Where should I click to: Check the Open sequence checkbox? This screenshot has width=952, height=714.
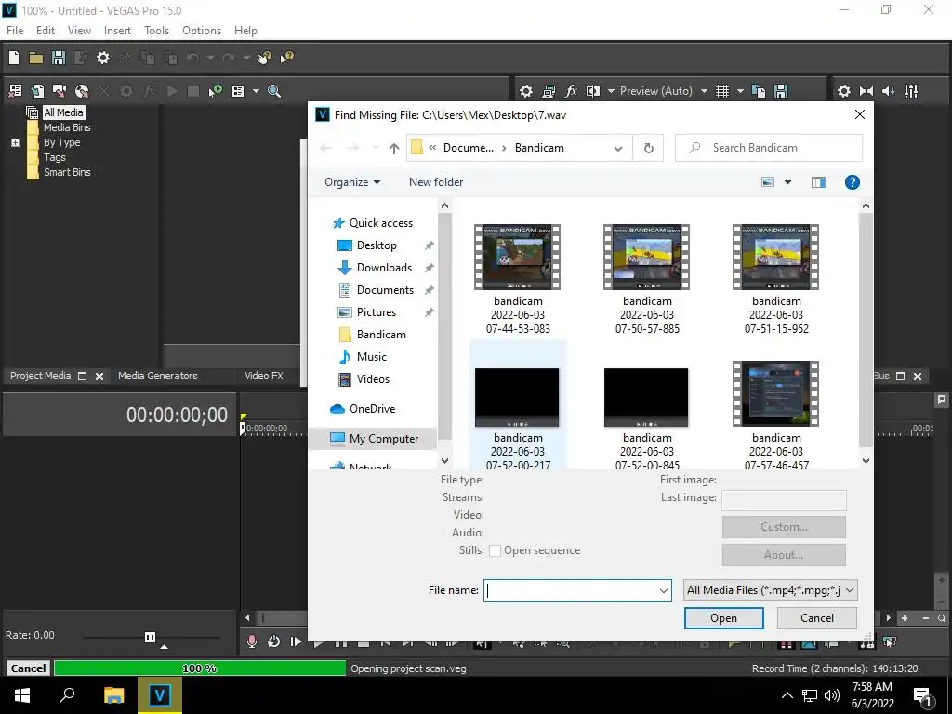(x=495, y=550)
